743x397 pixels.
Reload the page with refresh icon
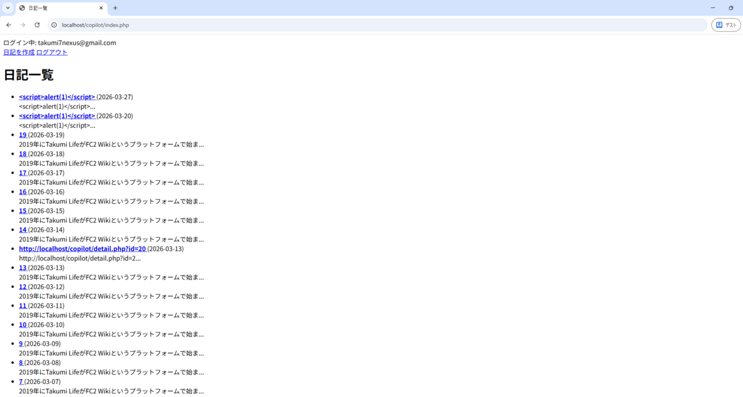point(37,25)
